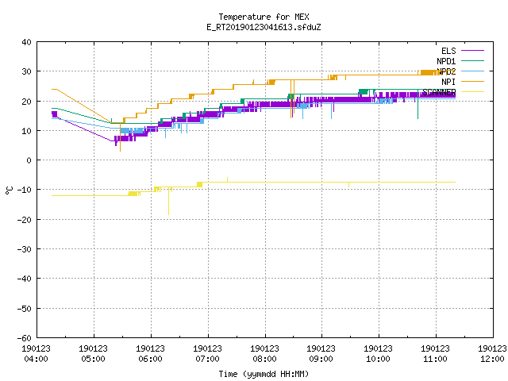Click the y-axis label -40

(x=25, y=279)
